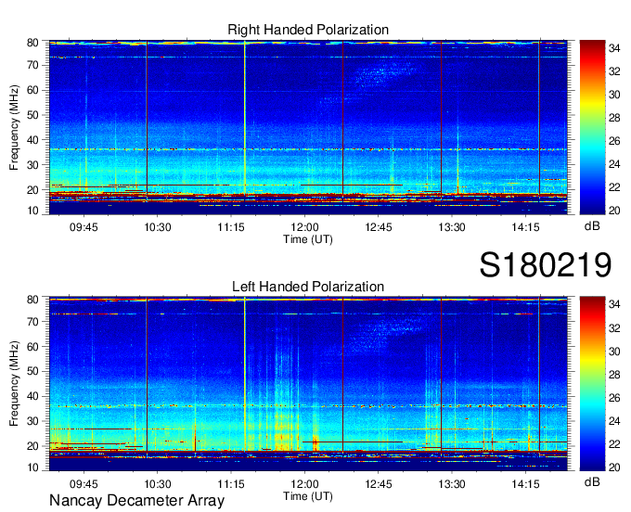Click "80" frequency tick of Right Handed plot
The width and height of the screenshot is (631, 512).
click(x=32, y=43)
